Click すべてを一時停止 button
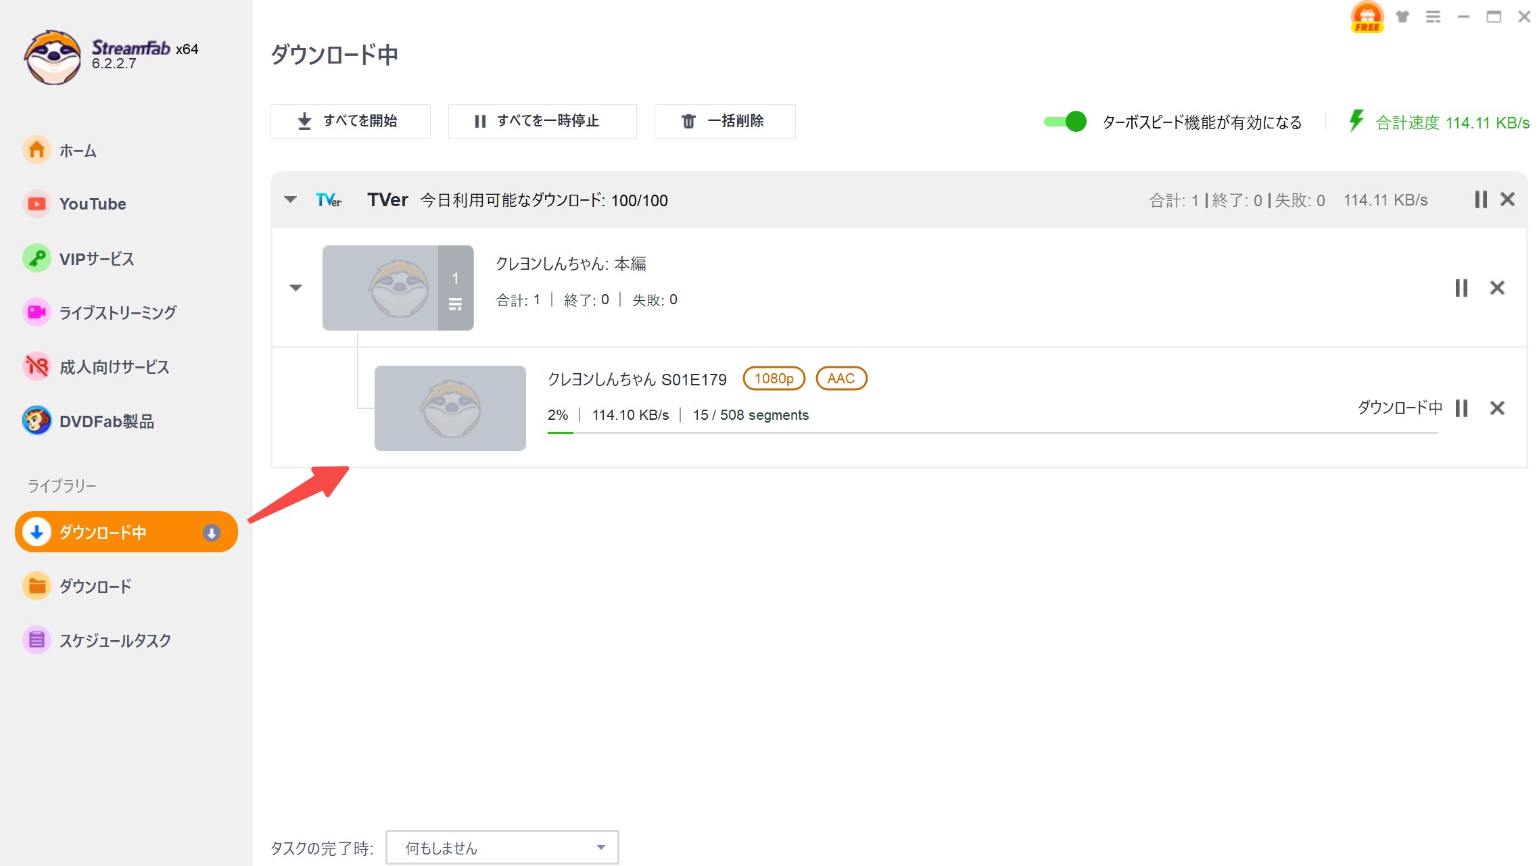1539x866 pixels. click(542, 121)
